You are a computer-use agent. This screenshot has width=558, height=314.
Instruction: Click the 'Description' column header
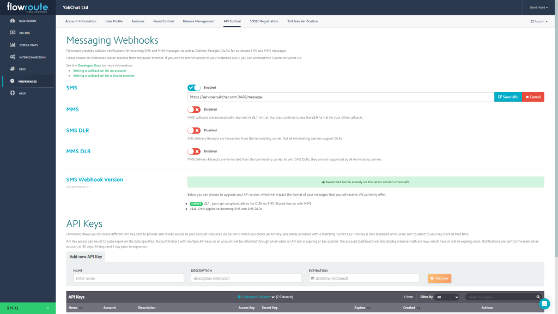click(x=147, y=307)
